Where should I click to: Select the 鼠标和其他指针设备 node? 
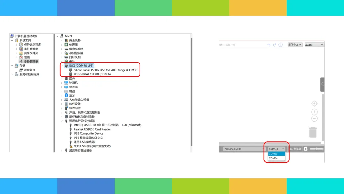(x=82, y=117)
